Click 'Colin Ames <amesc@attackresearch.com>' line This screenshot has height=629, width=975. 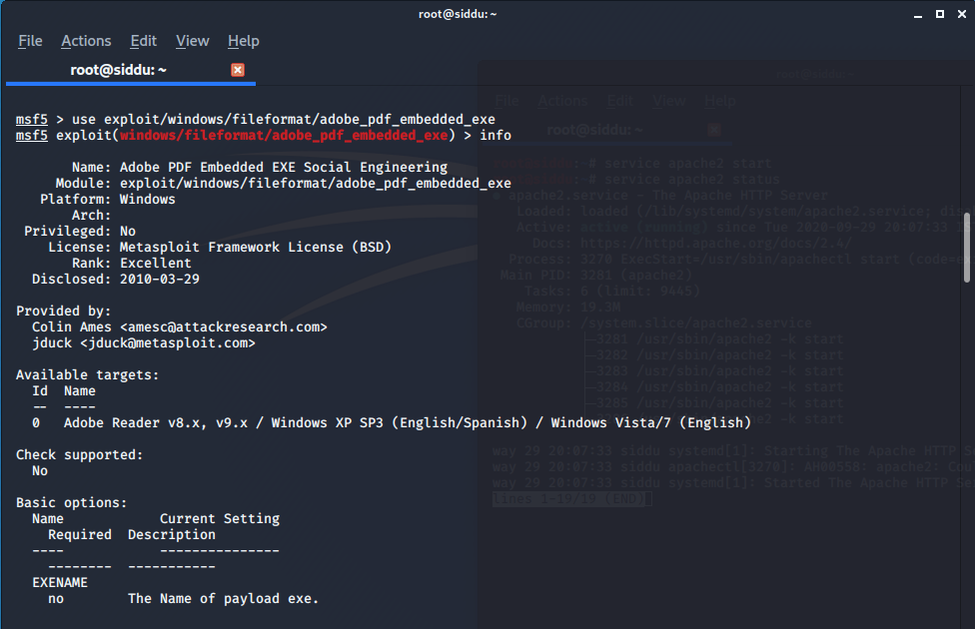coord(180,326)
